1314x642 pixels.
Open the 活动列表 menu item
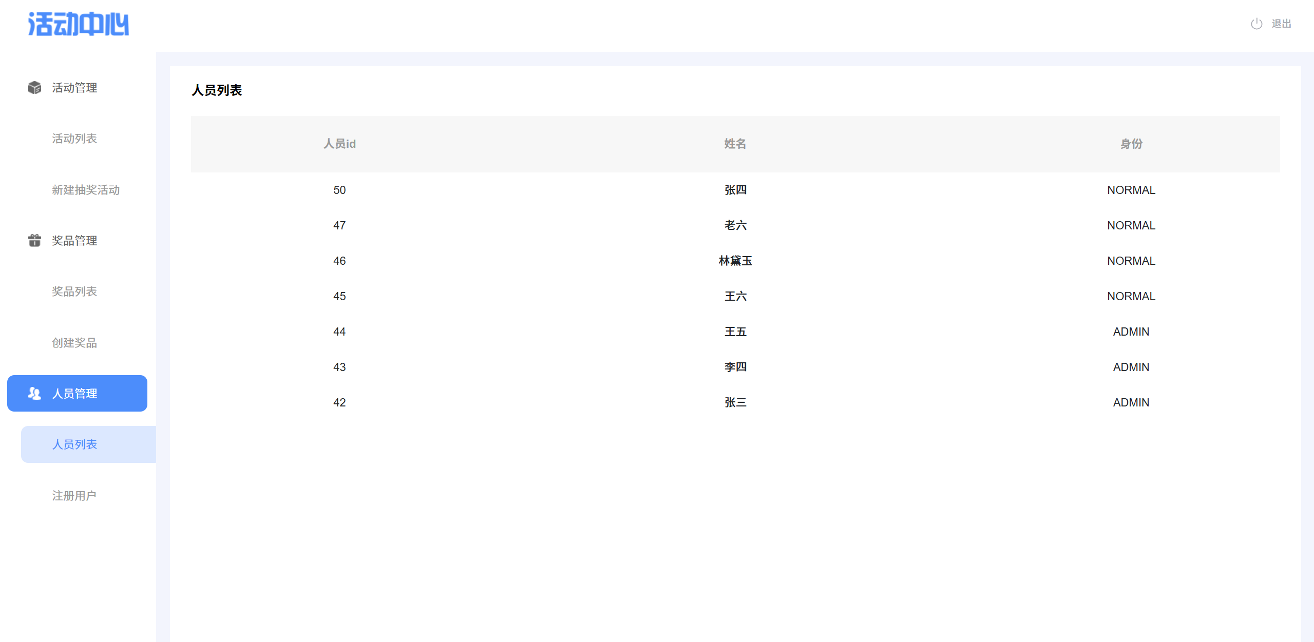pyautogui.click(x=74, y=139)
